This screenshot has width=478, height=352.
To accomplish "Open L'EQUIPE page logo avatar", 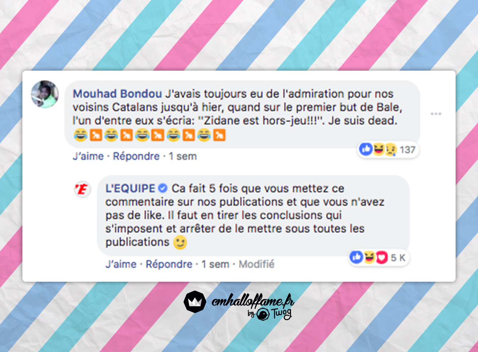I will [82, 189].
